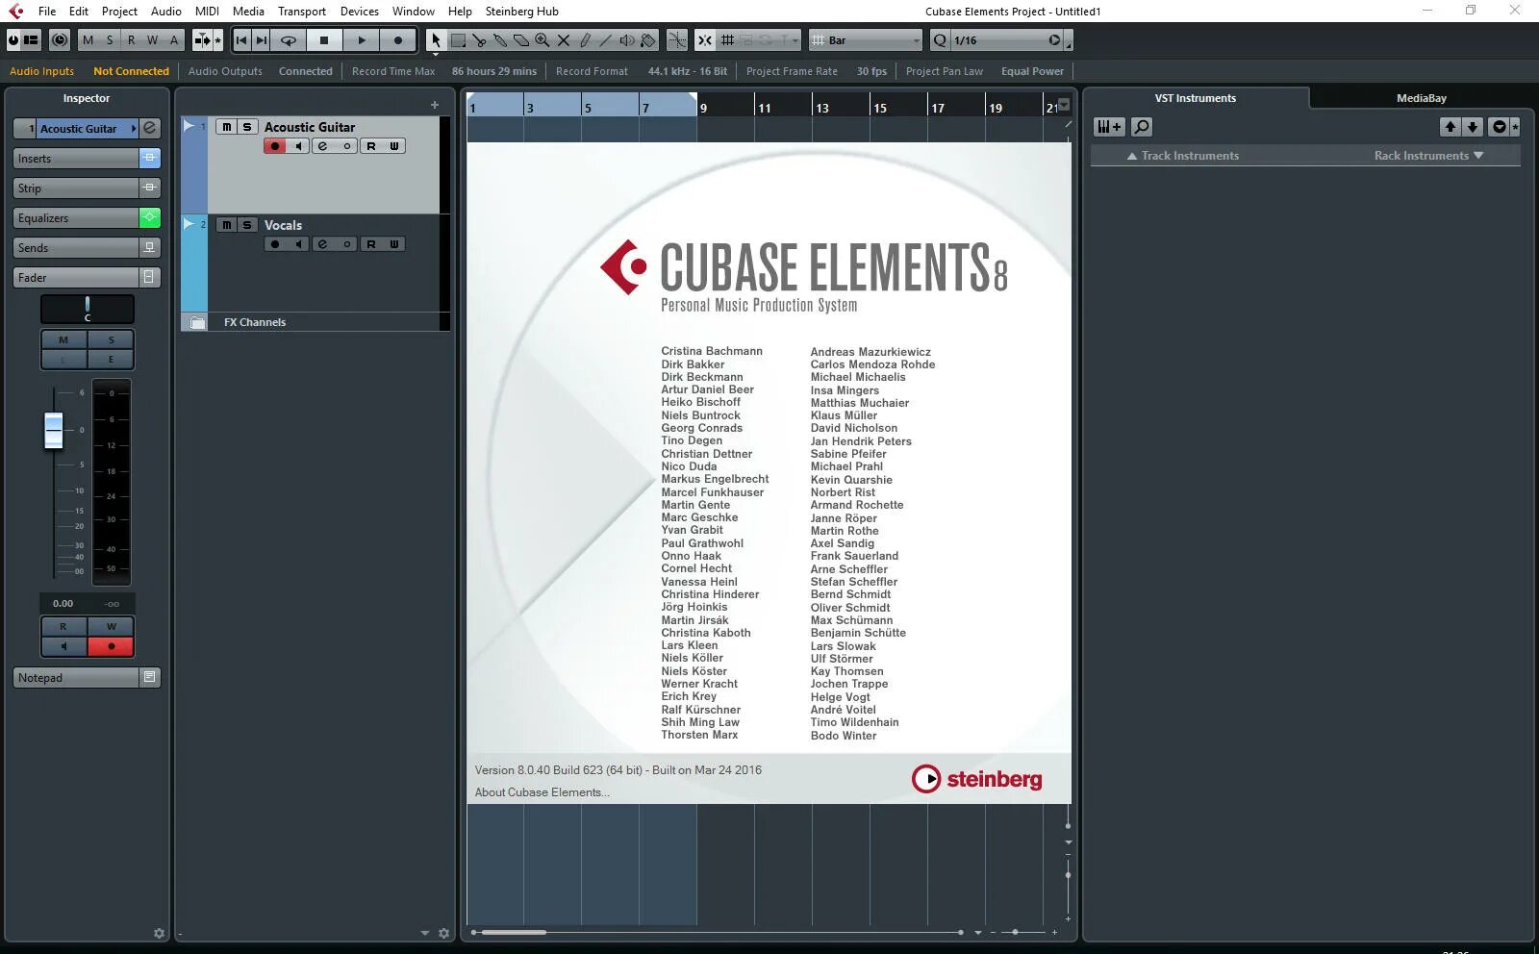Select the Play speaker tool
This screenshot has height=954, width=1539.
click(627, 40)
